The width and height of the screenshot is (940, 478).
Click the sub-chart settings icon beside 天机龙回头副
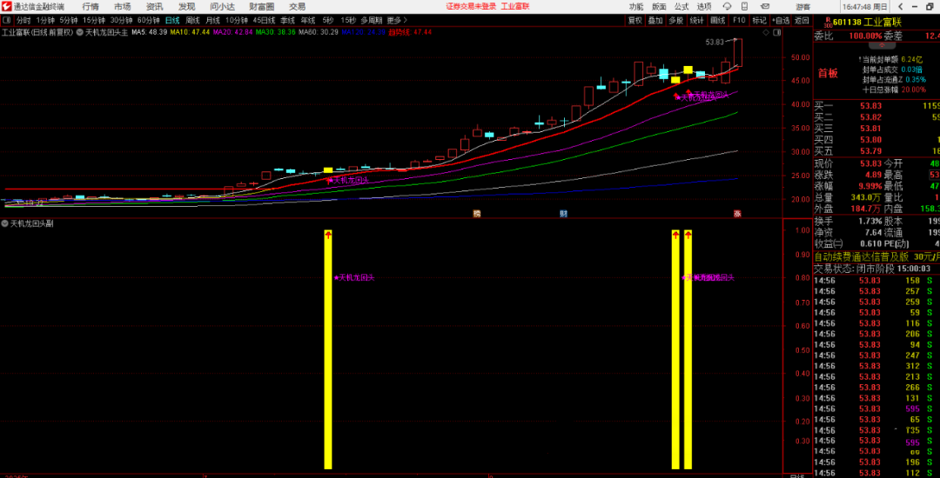coord(4,223)
